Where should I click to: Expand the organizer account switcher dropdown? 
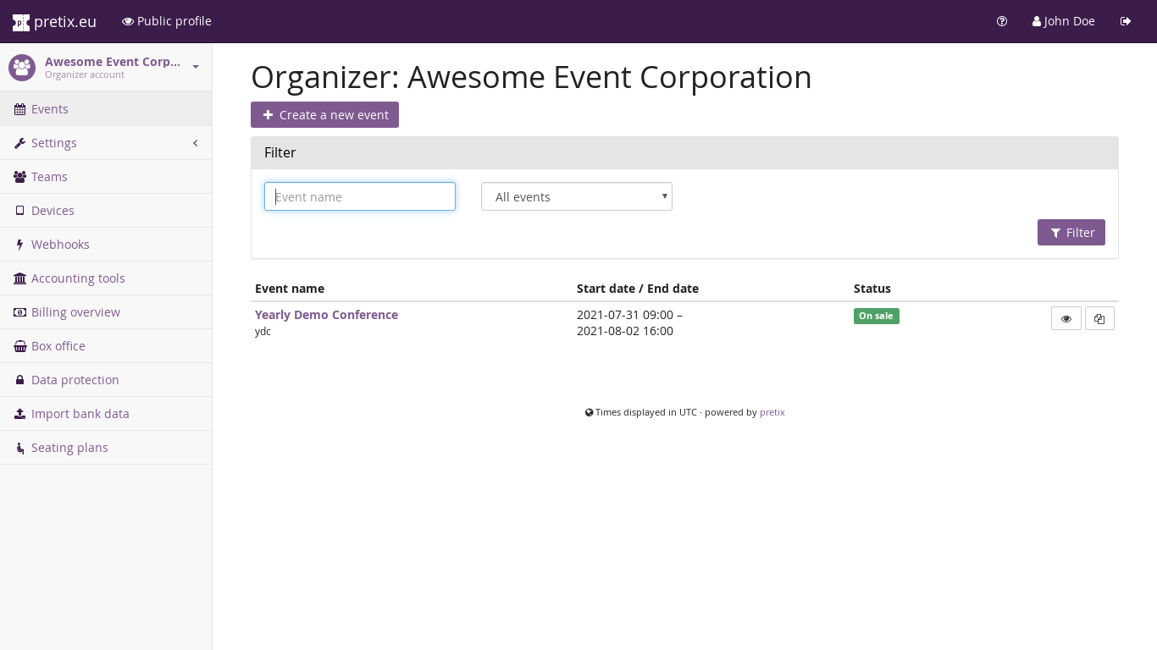tap(196, 67)
